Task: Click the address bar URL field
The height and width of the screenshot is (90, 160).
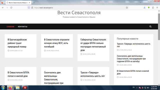Action: 77,8
